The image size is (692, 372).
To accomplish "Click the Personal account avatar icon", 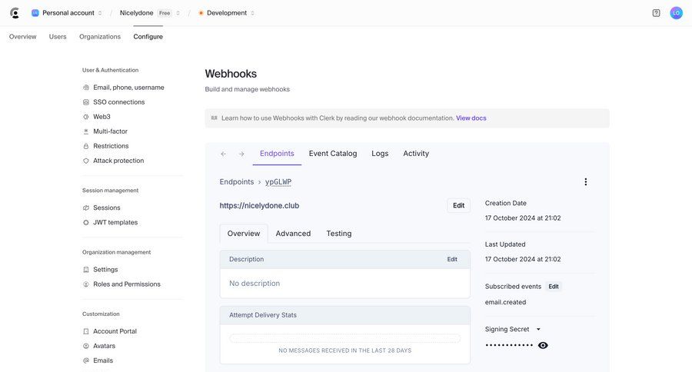I will [x=35, y=13].
